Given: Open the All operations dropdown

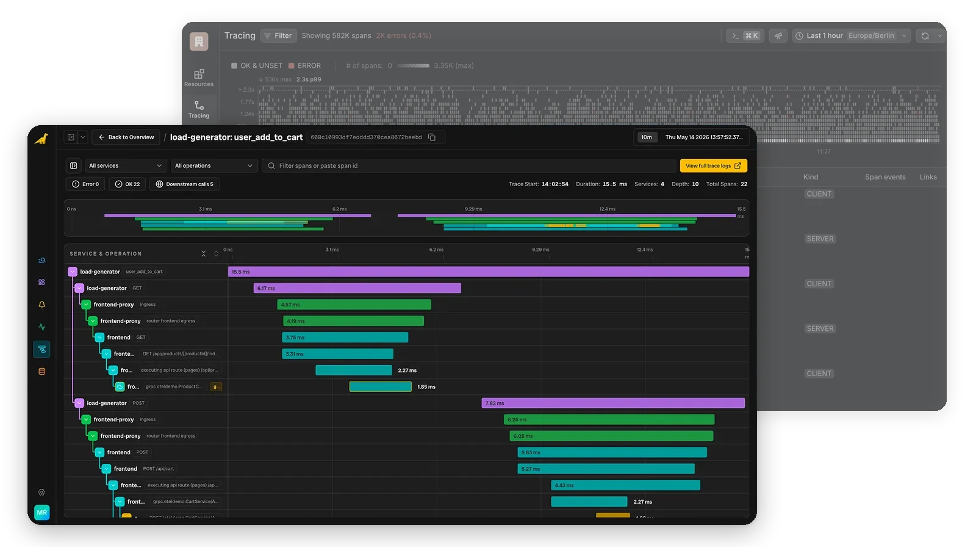Looking at the screenshot, I should [x=213, y=165].
